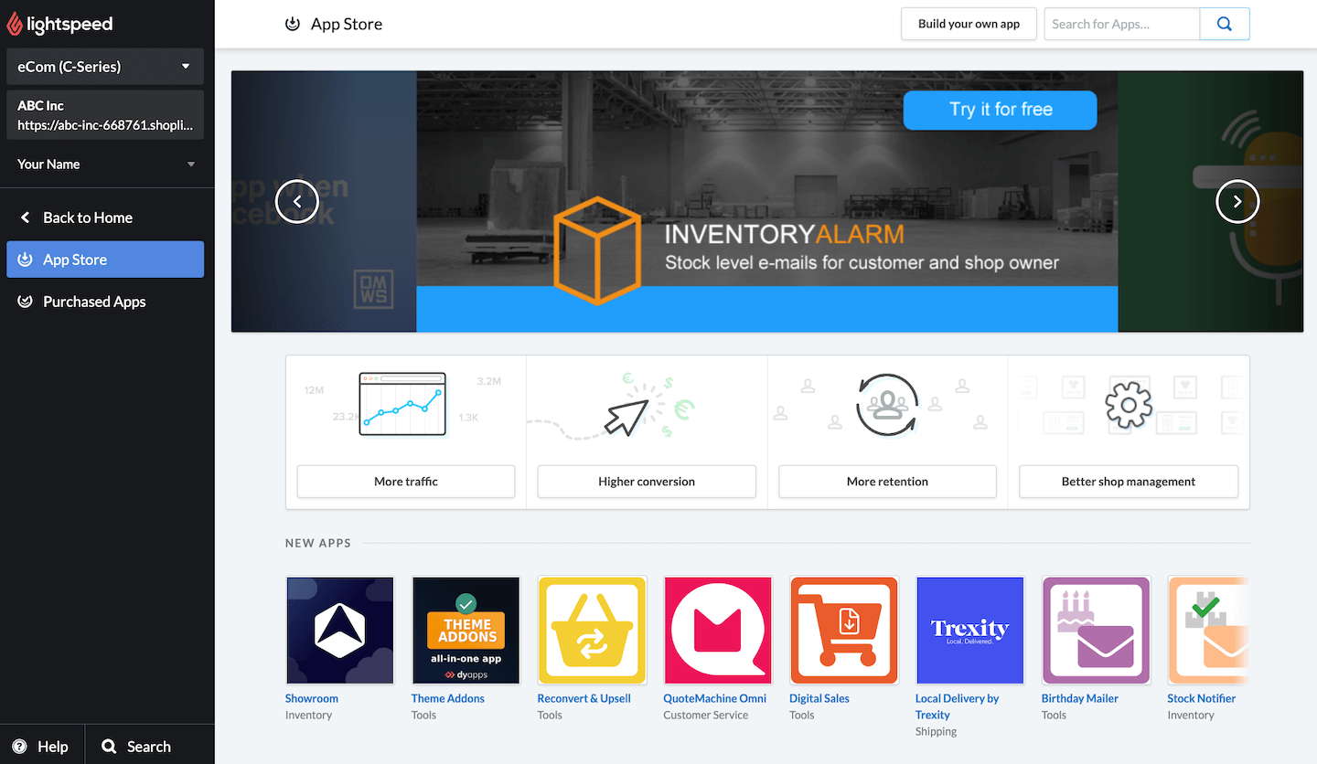The image size is (1317, 764).
Task: Click Inventory label under Showroom
Action: pos(308,715)
